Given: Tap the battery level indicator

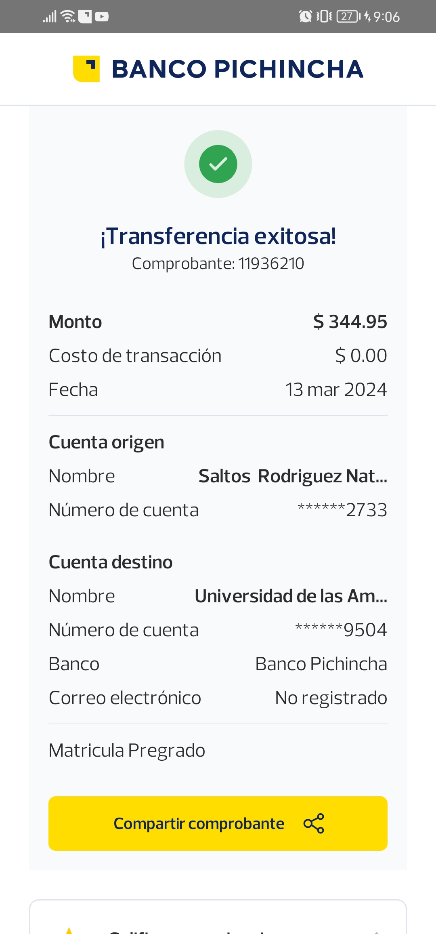Looking at the screenshot, I should [348, 17].
